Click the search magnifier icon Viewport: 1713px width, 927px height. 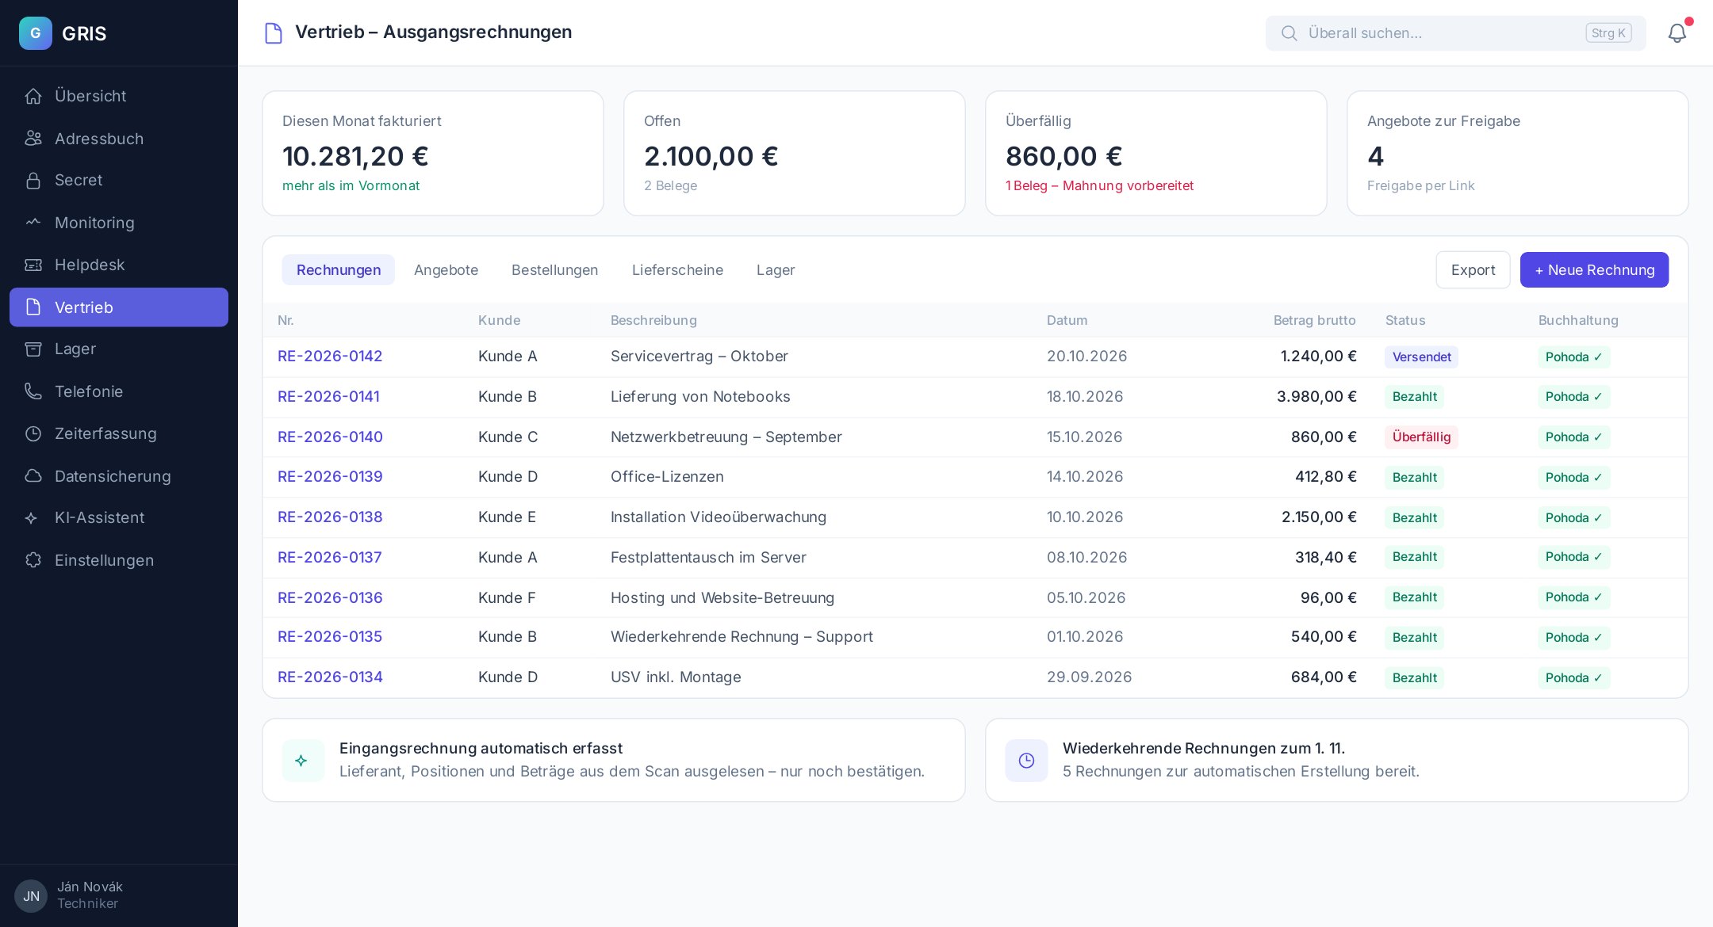(1290, 33)
